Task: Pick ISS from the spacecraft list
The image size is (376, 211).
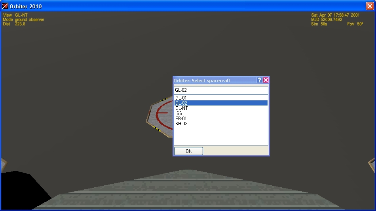Action: (x=179, y=113)
